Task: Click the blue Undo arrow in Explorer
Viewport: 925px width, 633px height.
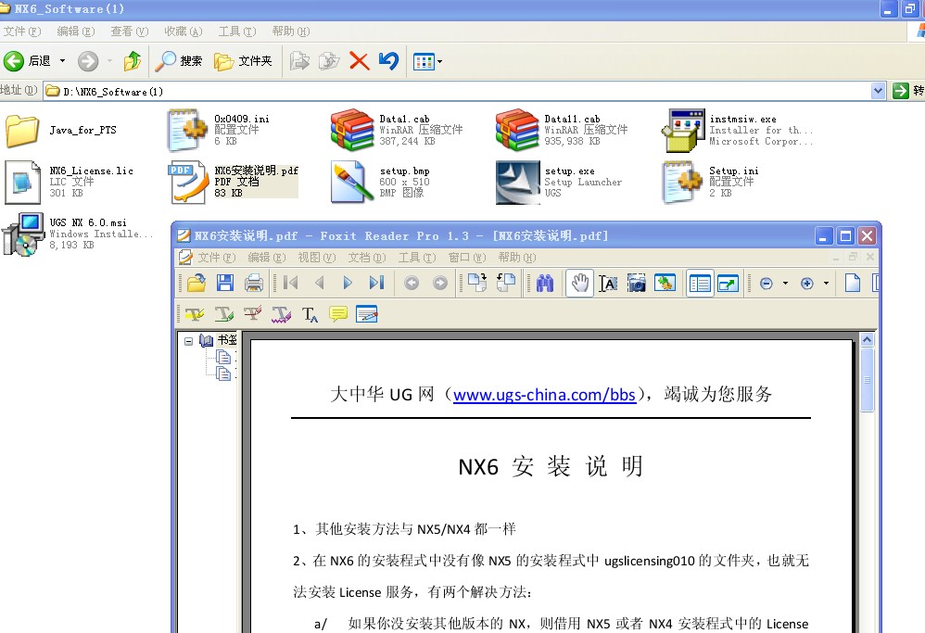Action: (388, 61)
